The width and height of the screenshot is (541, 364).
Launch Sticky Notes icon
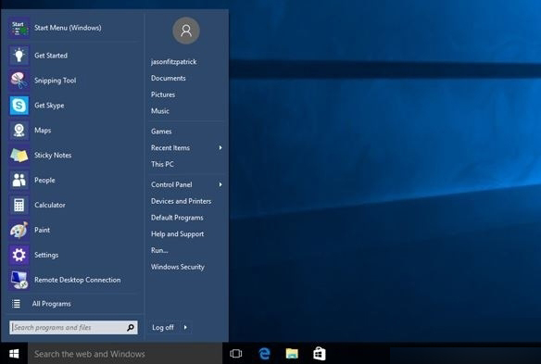pos(19,156)
